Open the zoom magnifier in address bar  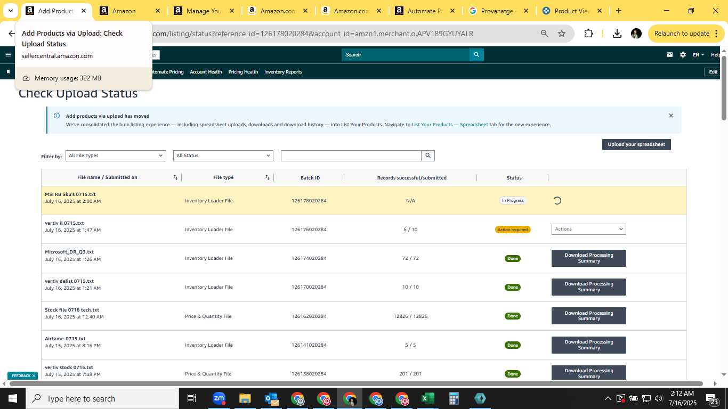click(544, 34)
